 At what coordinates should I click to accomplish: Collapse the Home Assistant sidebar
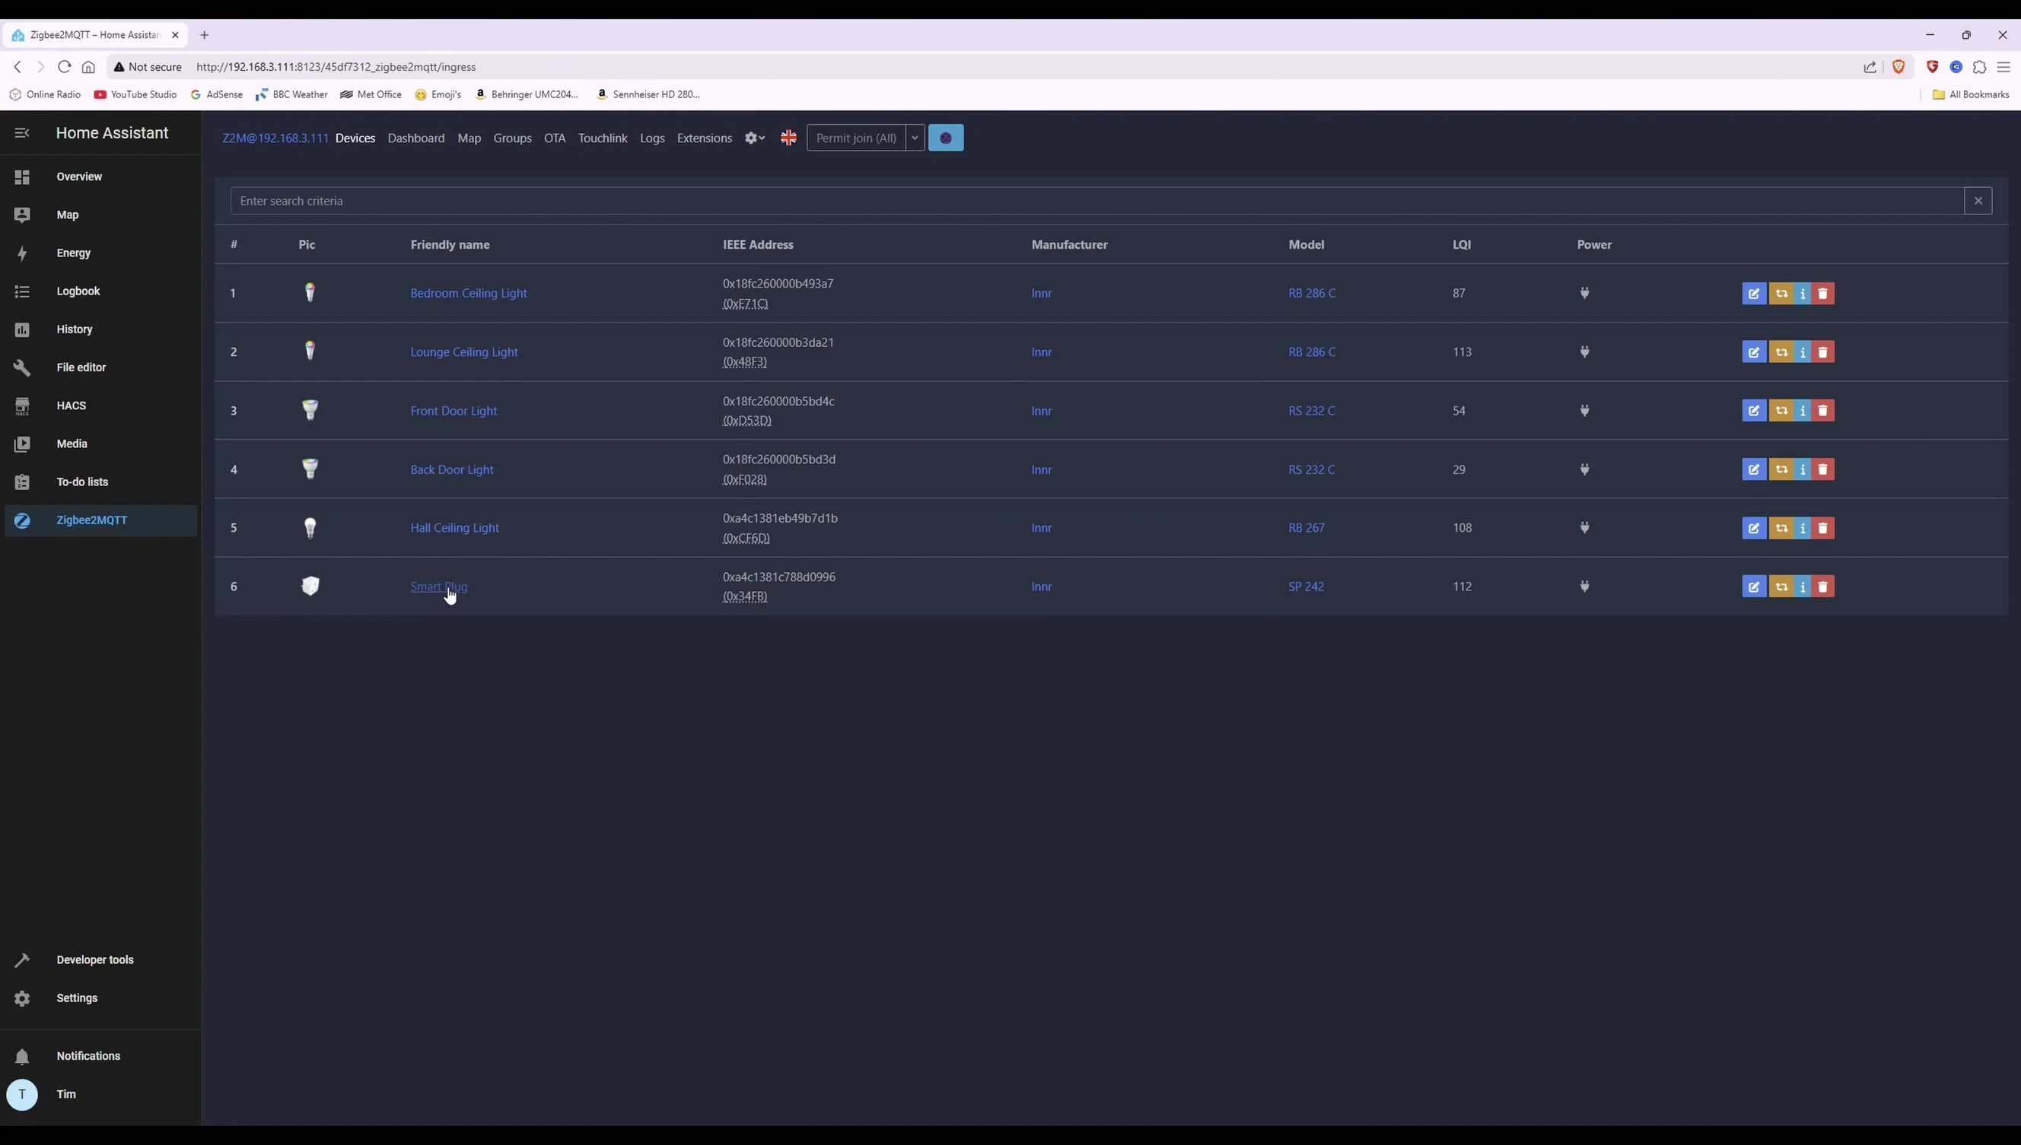click(22, 133)
